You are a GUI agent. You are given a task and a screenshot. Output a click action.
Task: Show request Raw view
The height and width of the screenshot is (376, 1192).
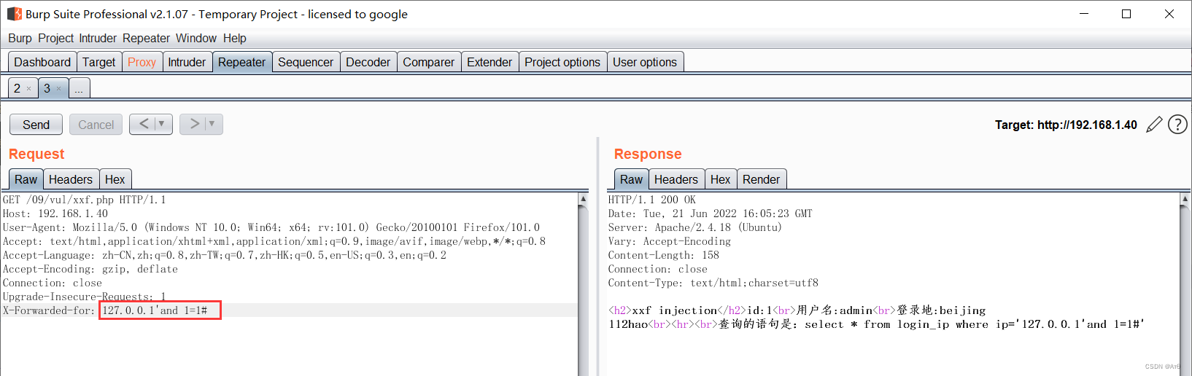(x=26, y=179)
